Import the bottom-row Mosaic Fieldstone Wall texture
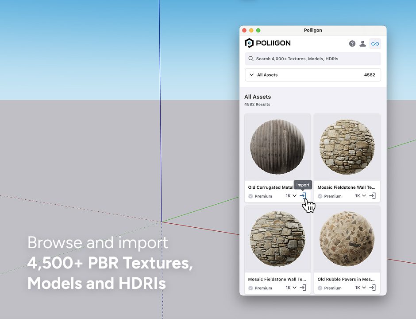This screenshot has height=319, width=416. coord(303,288)
